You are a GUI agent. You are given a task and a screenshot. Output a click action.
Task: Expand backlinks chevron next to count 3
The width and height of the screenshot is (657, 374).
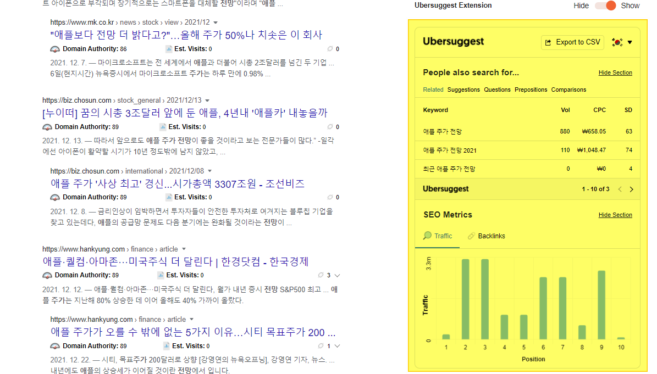click(x=338, y=275)
